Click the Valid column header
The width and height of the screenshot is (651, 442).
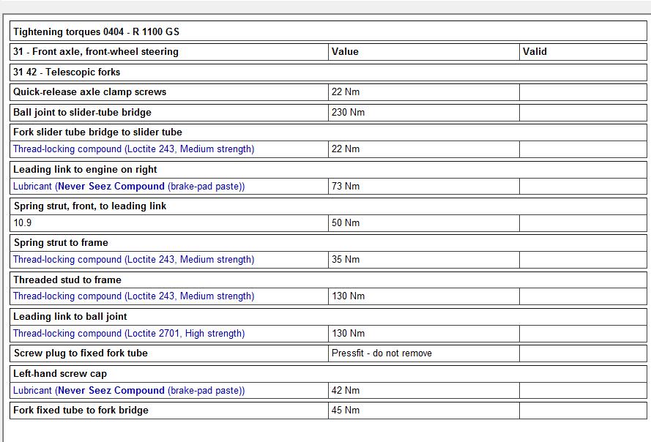tap(535, 52)
